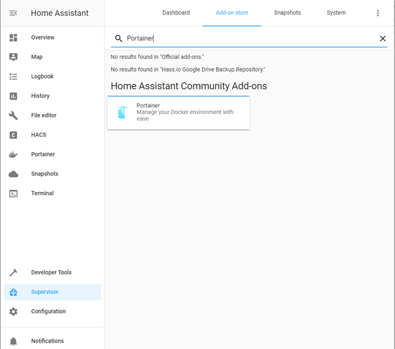This screenshot has width=395, height=349.
Task: Select HACS in the sidebar
Action: 39,135
